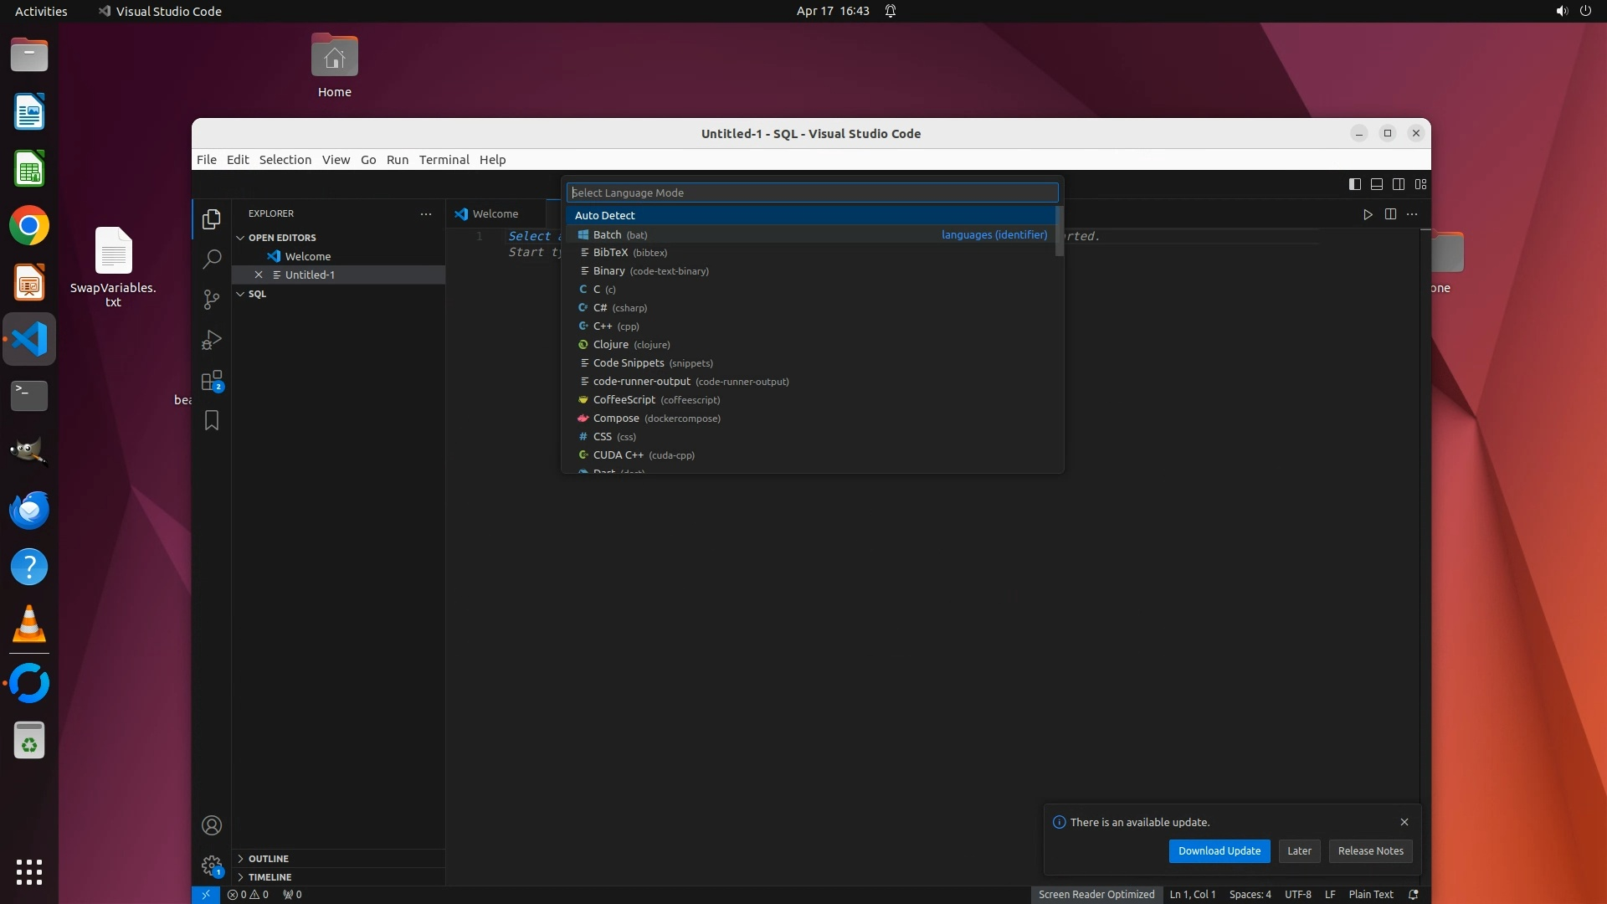Open the Extensions view
This screenshot has width=1607, height=904.
click(212, 381)
